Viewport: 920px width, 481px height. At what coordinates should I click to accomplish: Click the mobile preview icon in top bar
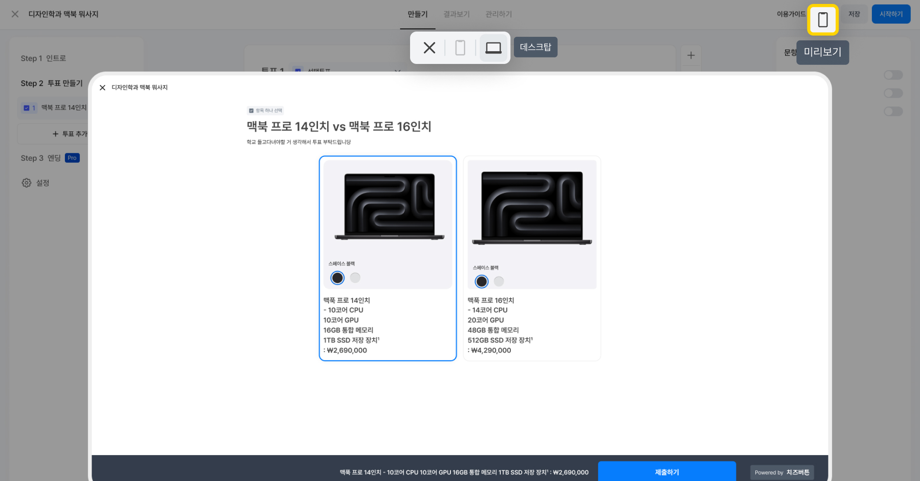(822, 20)
